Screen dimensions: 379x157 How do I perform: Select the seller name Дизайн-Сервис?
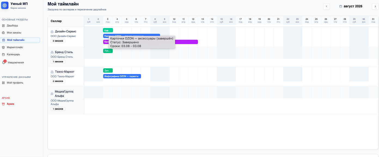click(x=66, y=32)
